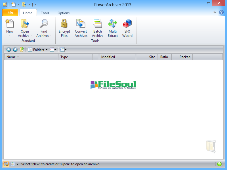Image resolution: width=227 pixels, height=170 pixels.
Task: Switch to the Home ribbon tab
Action: click(28, 13)
